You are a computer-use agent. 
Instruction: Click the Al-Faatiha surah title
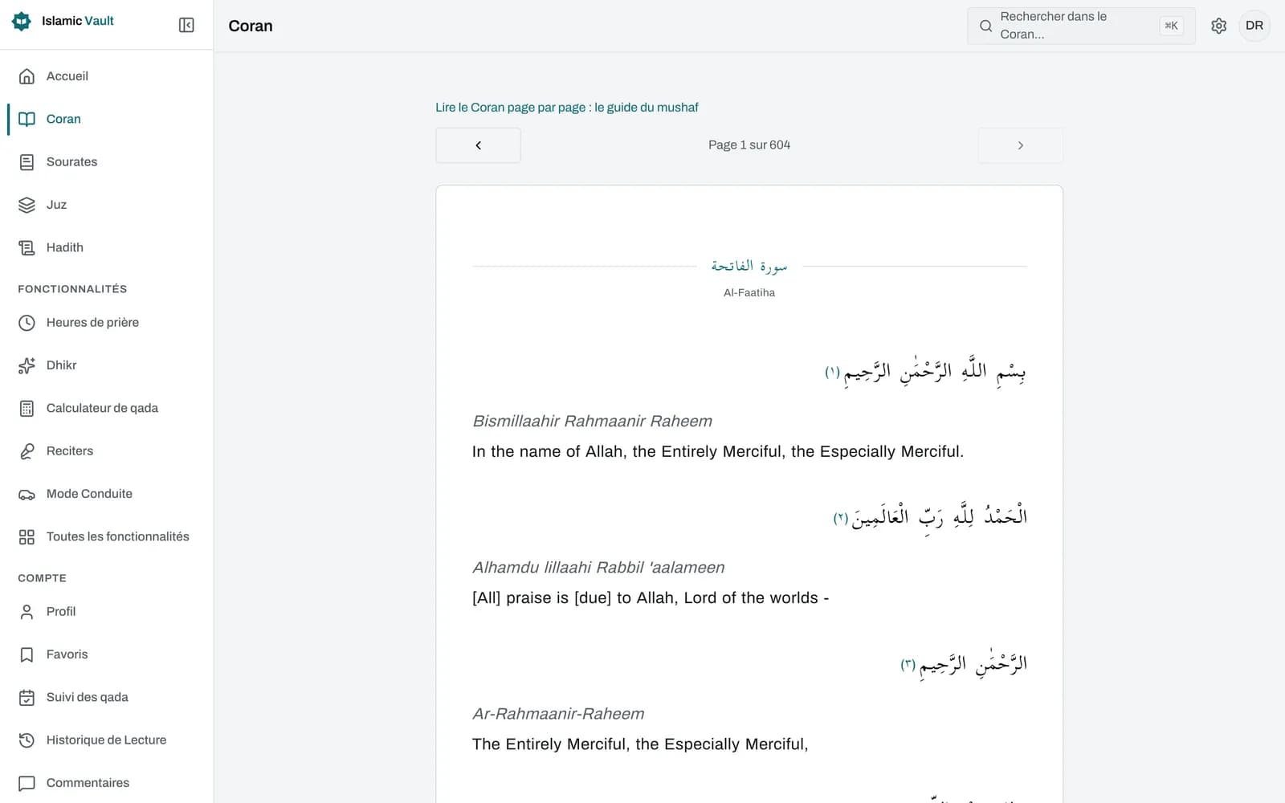coord(749,293)
